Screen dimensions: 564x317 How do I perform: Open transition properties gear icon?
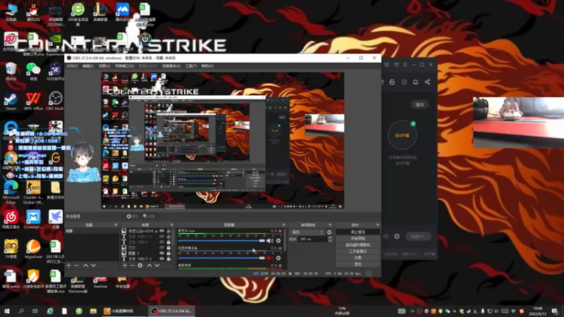click(x=329, y=232)
